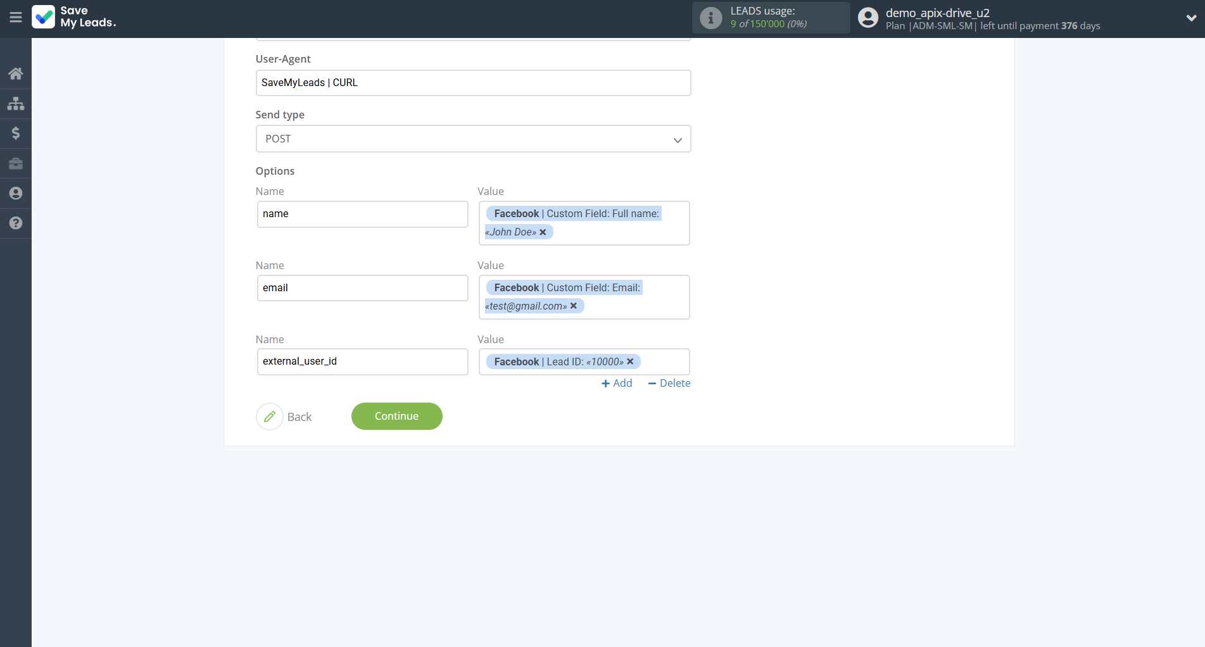Select the Connections sidebar icon
Image resolution: width=1205 pixels, height=647 pixels.
15,103
